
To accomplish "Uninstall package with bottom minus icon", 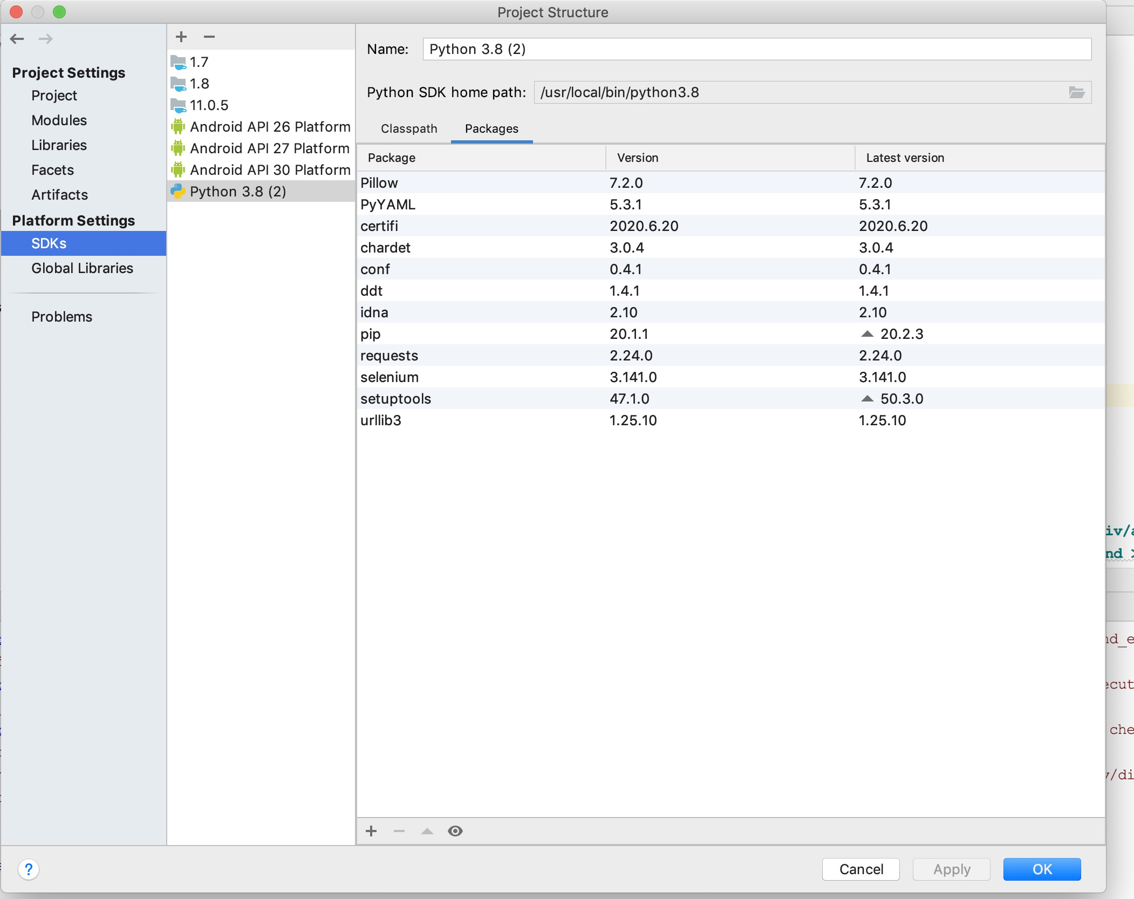I will [399, 831].
